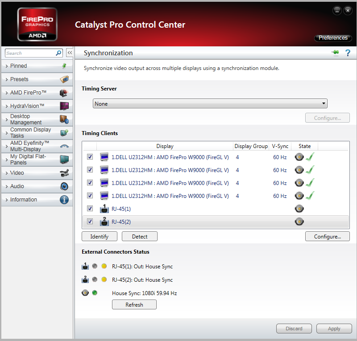The height and width of the screenshot is (341, 357).
Task: Click the HydraVision monitor icon
Action: click(64, 106)
